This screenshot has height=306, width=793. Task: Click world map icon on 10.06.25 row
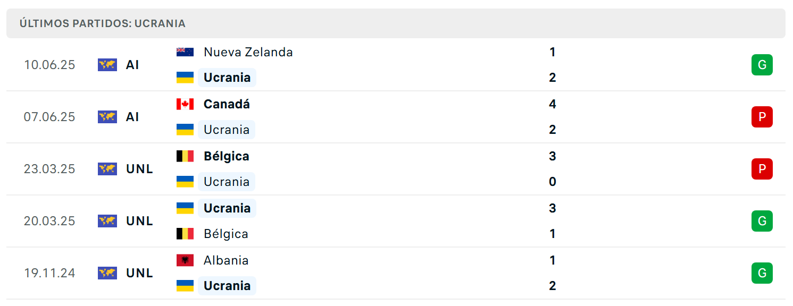pos(107,65)
